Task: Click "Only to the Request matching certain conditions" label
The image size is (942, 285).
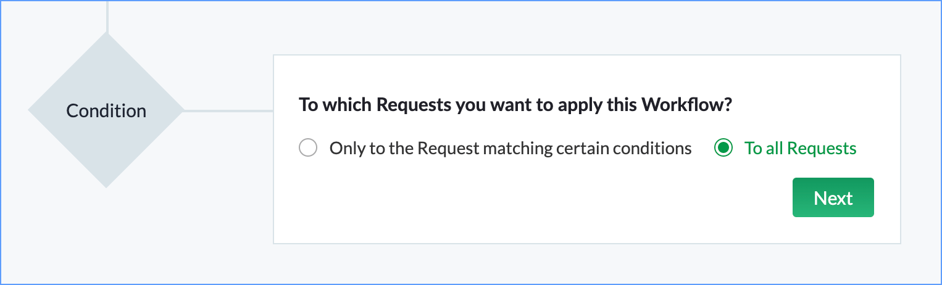Action: (510, 149)
